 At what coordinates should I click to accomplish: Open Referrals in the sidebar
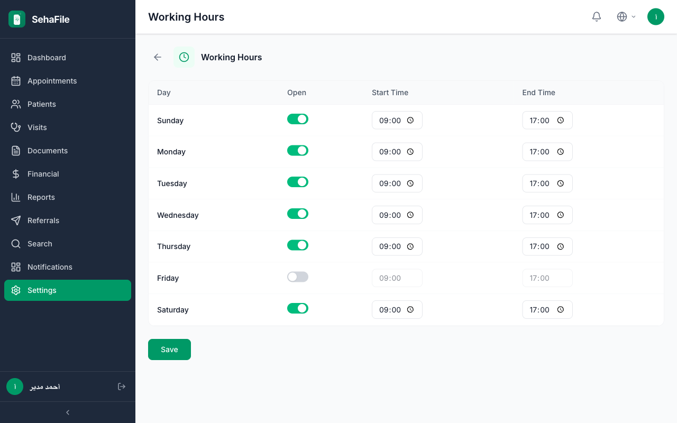[x=68, y=220]
